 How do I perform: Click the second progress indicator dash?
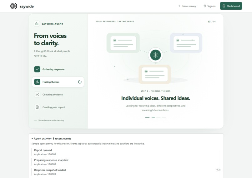coord(153,117)
